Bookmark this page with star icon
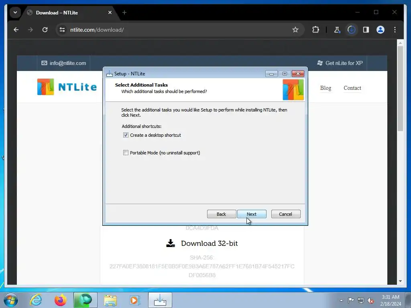Image resolution: width=411 pixels, height=308 pixels. [295, 30]
